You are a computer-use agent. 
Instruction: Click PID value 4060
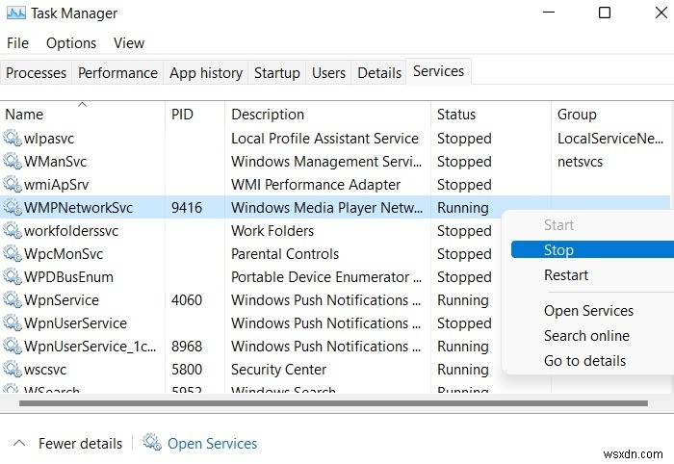pyautogui.click(x=187, y=300)
